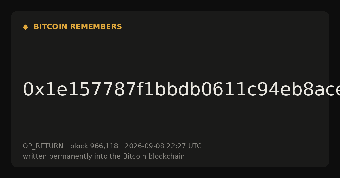Screen dimensions: 340x178
Task: Select the large 0x1e157787f1bb hash text
Action: click(181, 90)
